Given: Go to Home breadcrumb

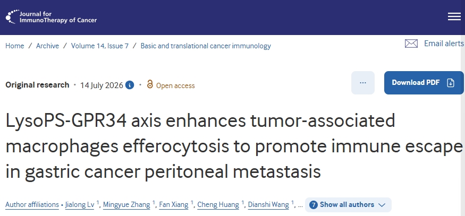Looking at the screenshot, I should coord(14,46).
